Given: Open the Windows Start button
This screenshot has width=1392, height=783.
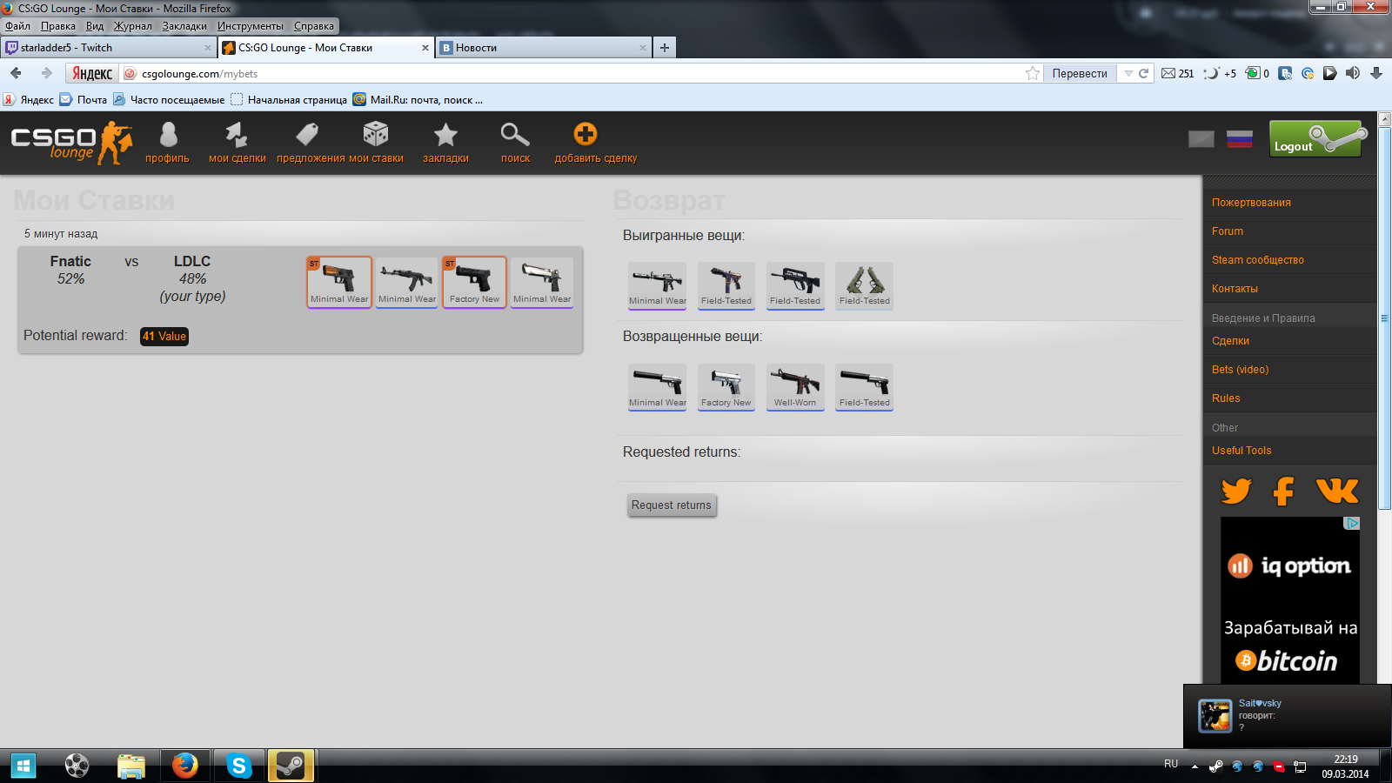Looking at the screenshot, I should [23, 766].
